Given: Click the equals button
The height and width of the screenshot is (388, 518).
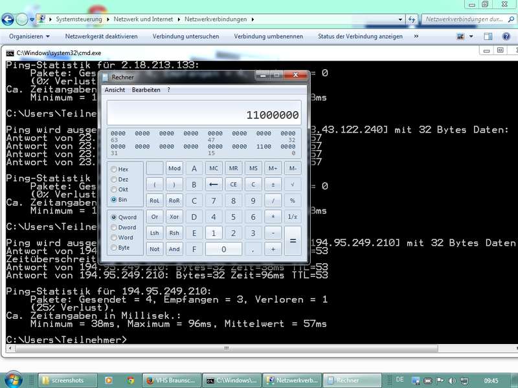Looking at the screenshot, I should (293, 241).
